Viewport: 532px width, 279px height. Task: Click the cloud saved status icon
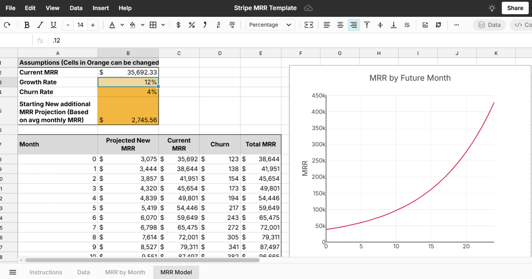pyautogui.click(x=309, y=8)
